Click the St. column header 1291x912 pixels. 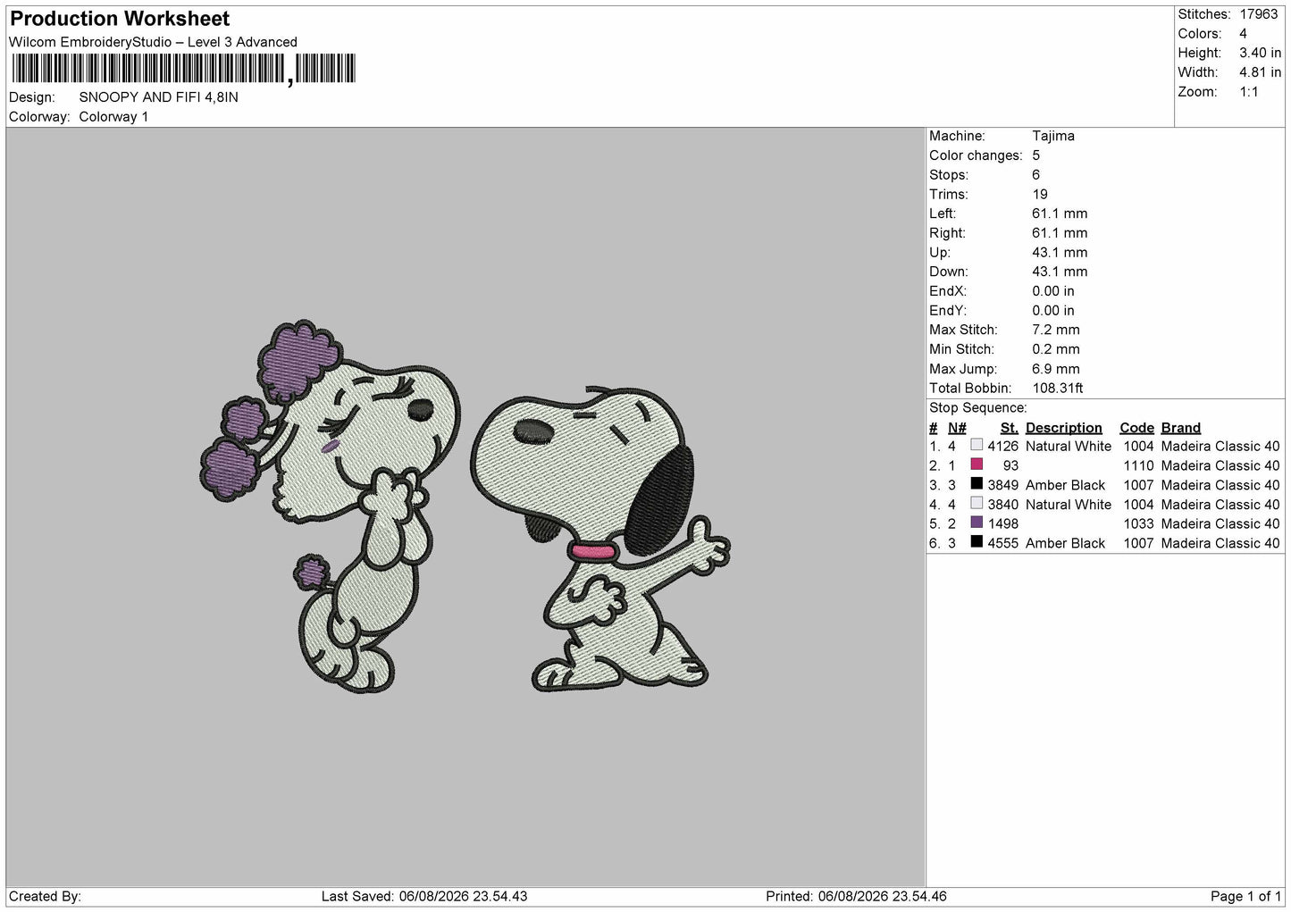1010,428
